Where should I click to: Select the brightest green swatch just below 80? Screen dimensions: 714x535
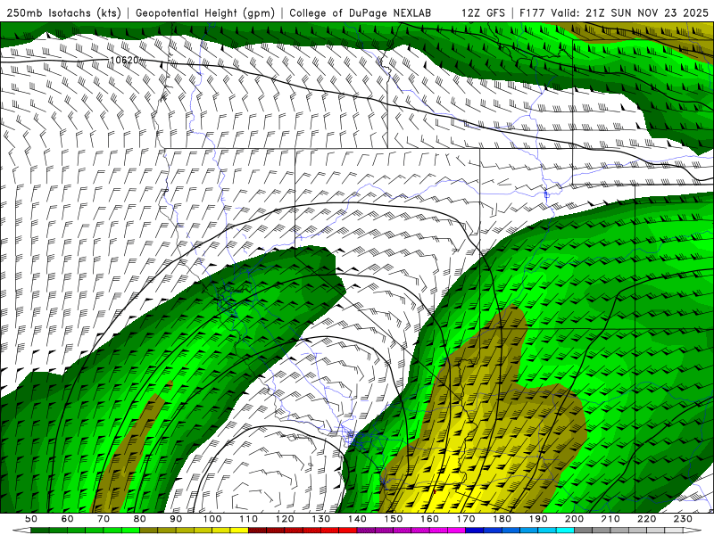coord(130,531)
